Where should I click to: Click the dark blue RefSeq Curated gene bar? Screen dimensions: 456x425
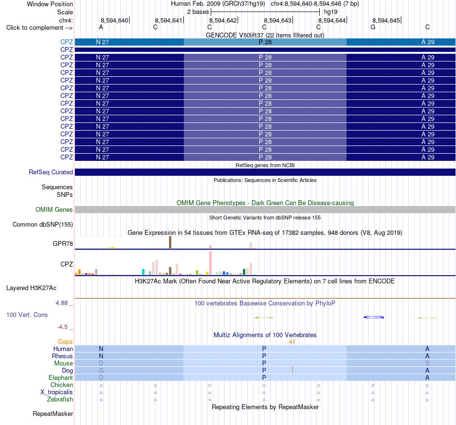click(265, 172)
